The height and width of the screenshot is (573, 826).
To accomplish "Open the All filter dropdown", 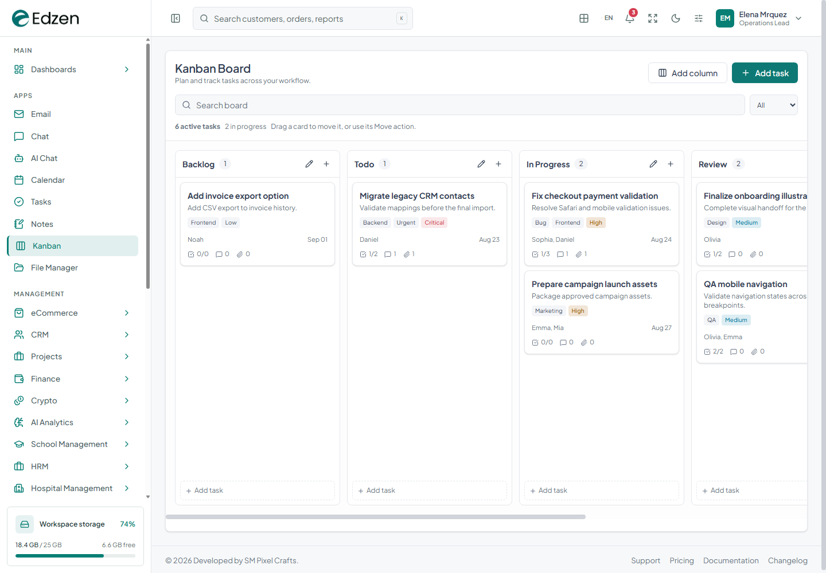I will [x=774, y=105].
